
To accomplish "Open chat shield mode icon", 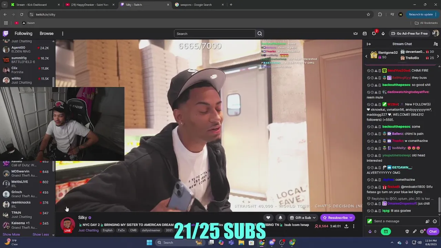I will [407, 231].
